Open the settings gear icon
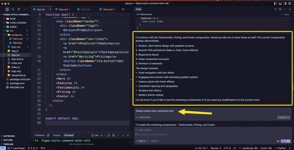 tap(290, 3)
